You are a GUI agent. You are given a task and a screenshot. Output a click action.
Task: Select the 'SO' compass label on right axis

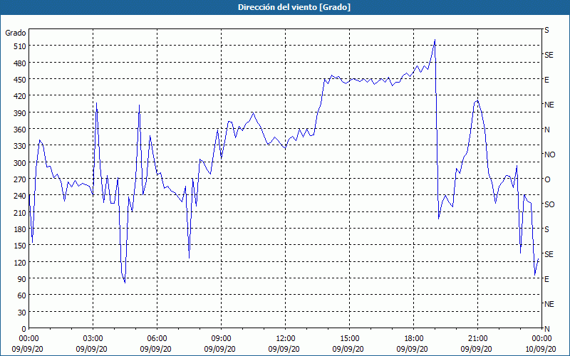pyautogui.click(x=549, y=204)
